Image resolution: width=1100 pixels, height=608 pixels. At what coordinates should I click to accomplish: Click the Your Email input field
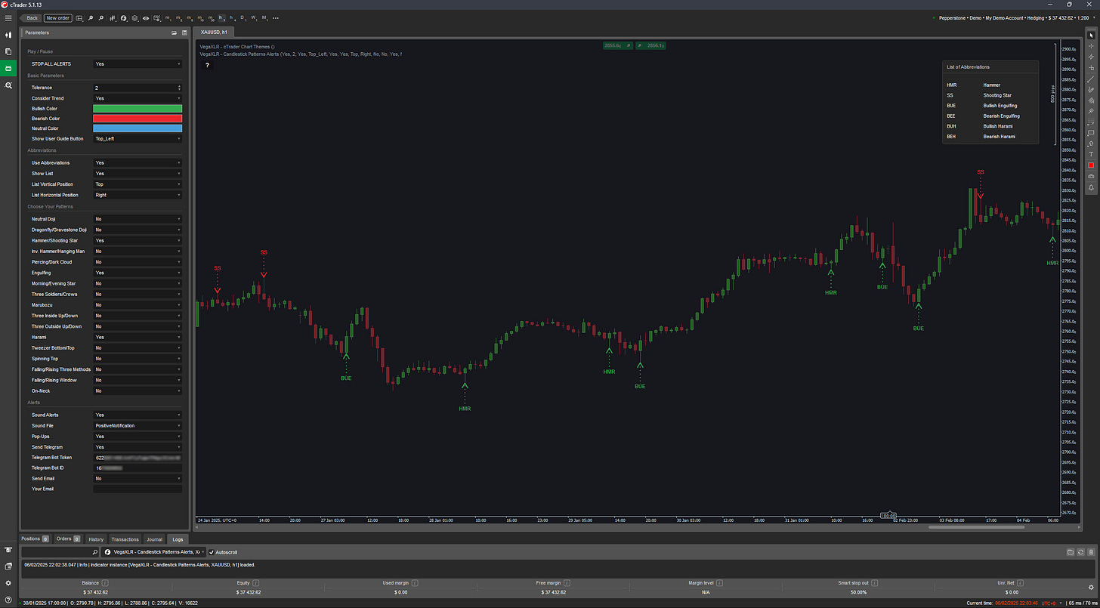137,489
